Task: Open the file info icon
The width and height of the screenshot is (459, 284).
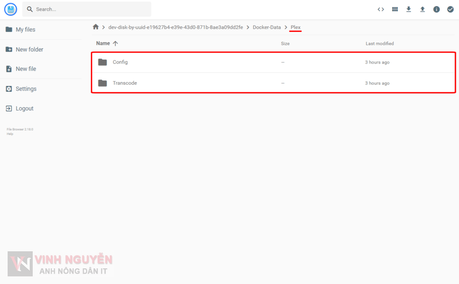Action: click(436, 9)
